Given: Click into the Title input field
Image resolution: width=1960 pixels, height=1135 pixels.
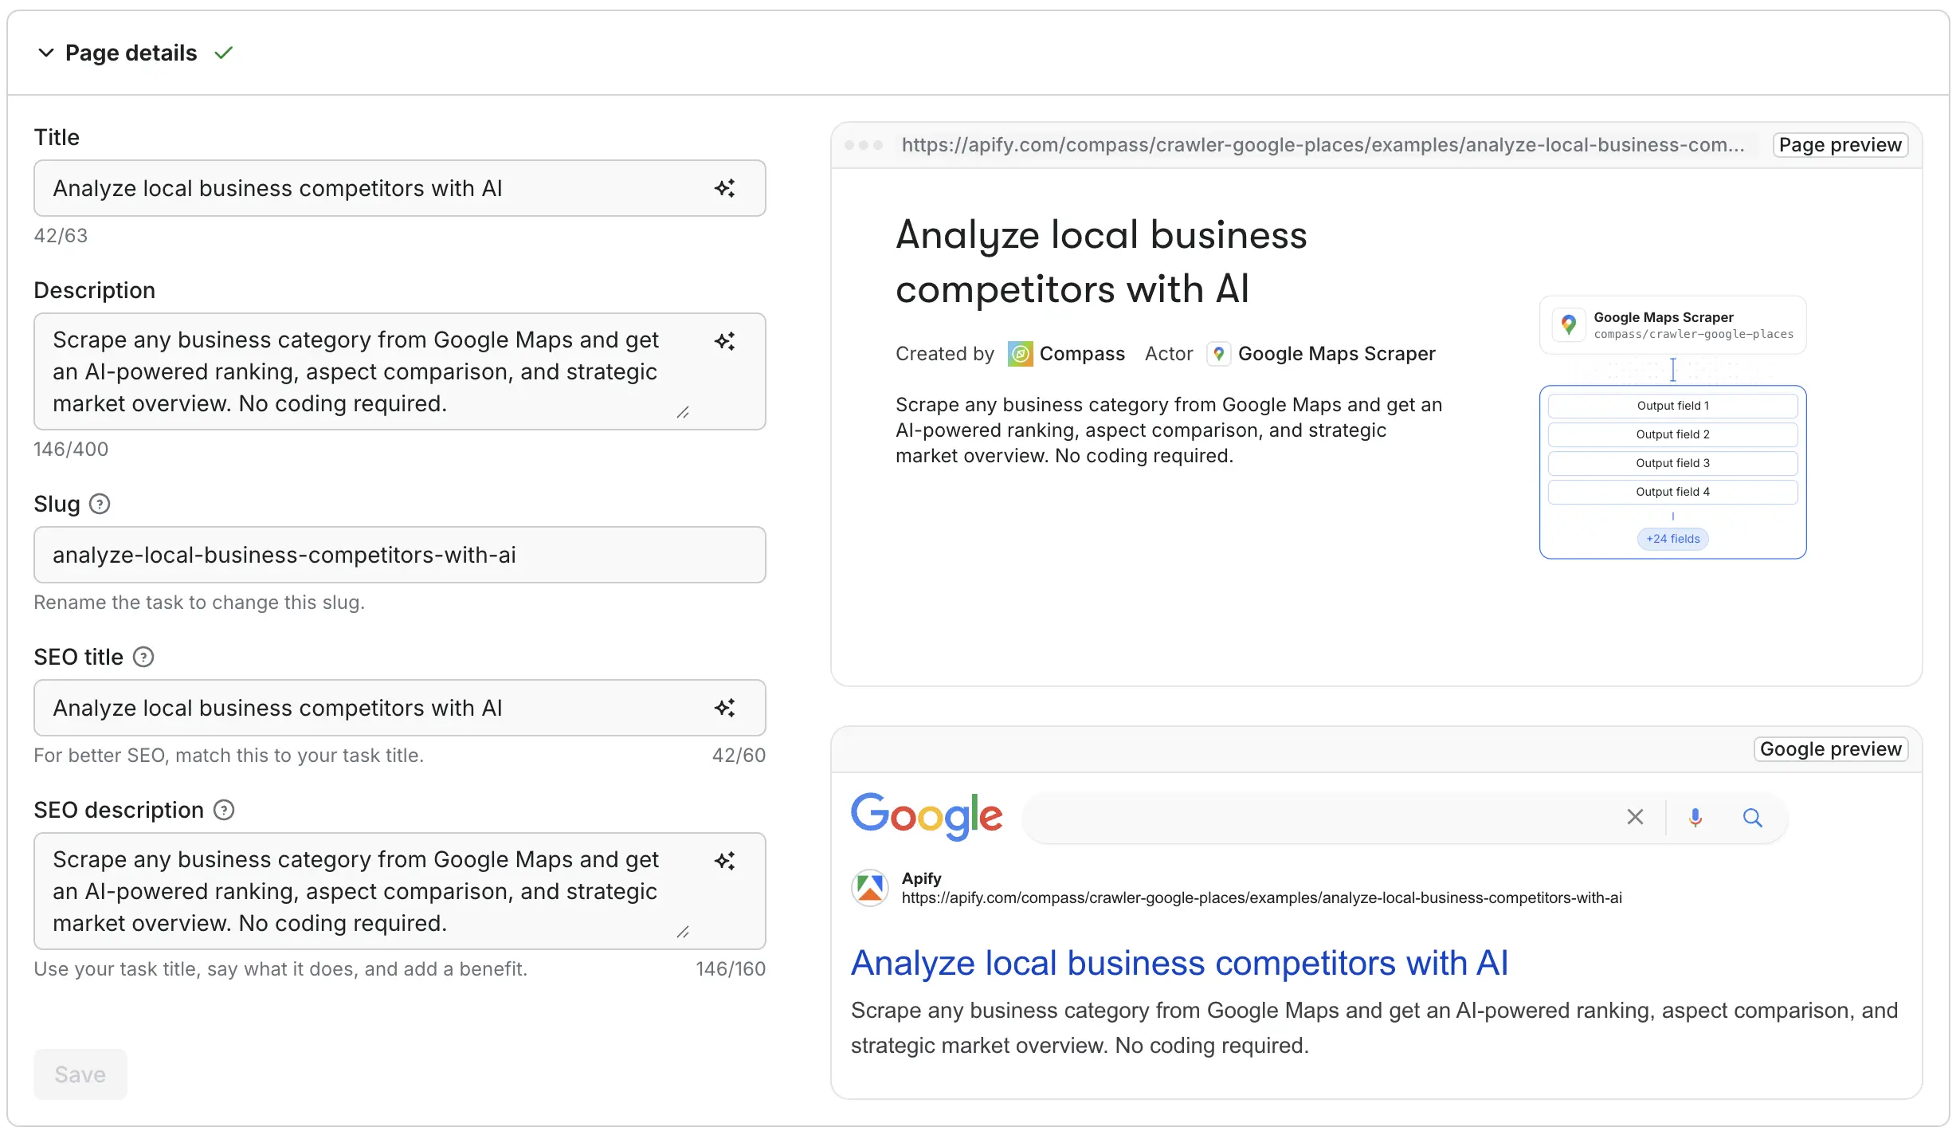Looking at the screenshot, I should (400, 188).
